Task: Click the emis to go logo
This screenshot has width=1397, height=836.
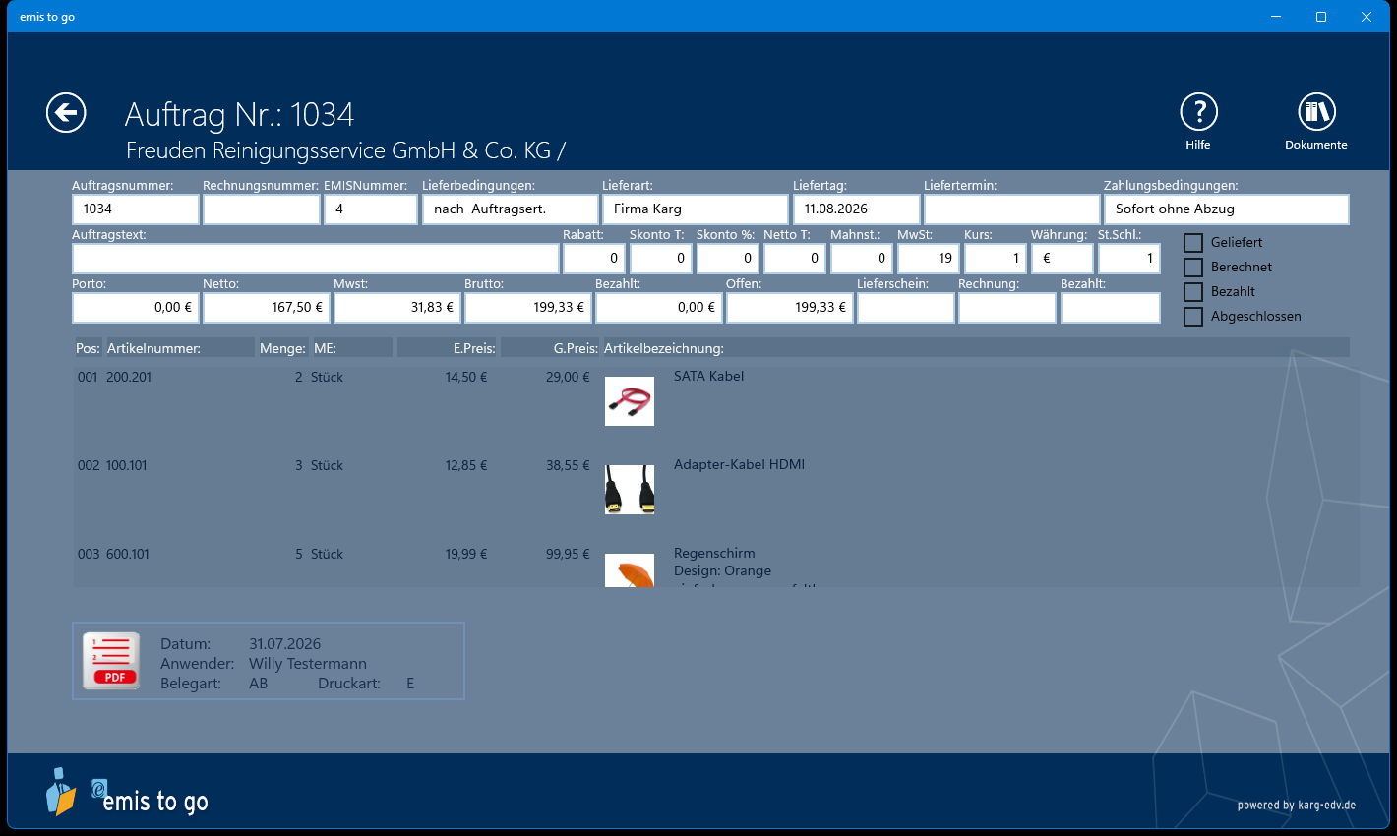Action: pyautogui.click(x=128, y=793)
